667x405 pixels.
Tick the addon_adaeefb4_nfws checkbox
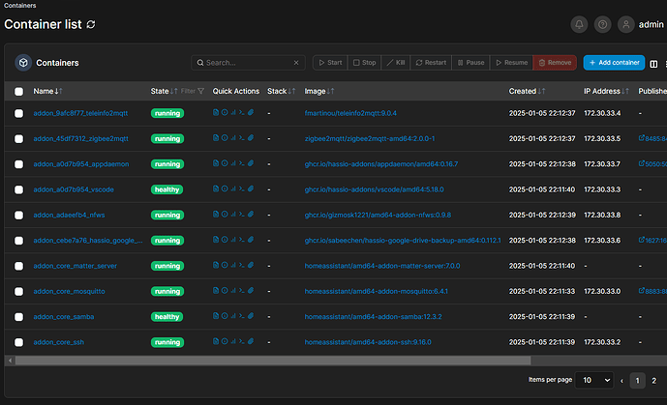18,216
